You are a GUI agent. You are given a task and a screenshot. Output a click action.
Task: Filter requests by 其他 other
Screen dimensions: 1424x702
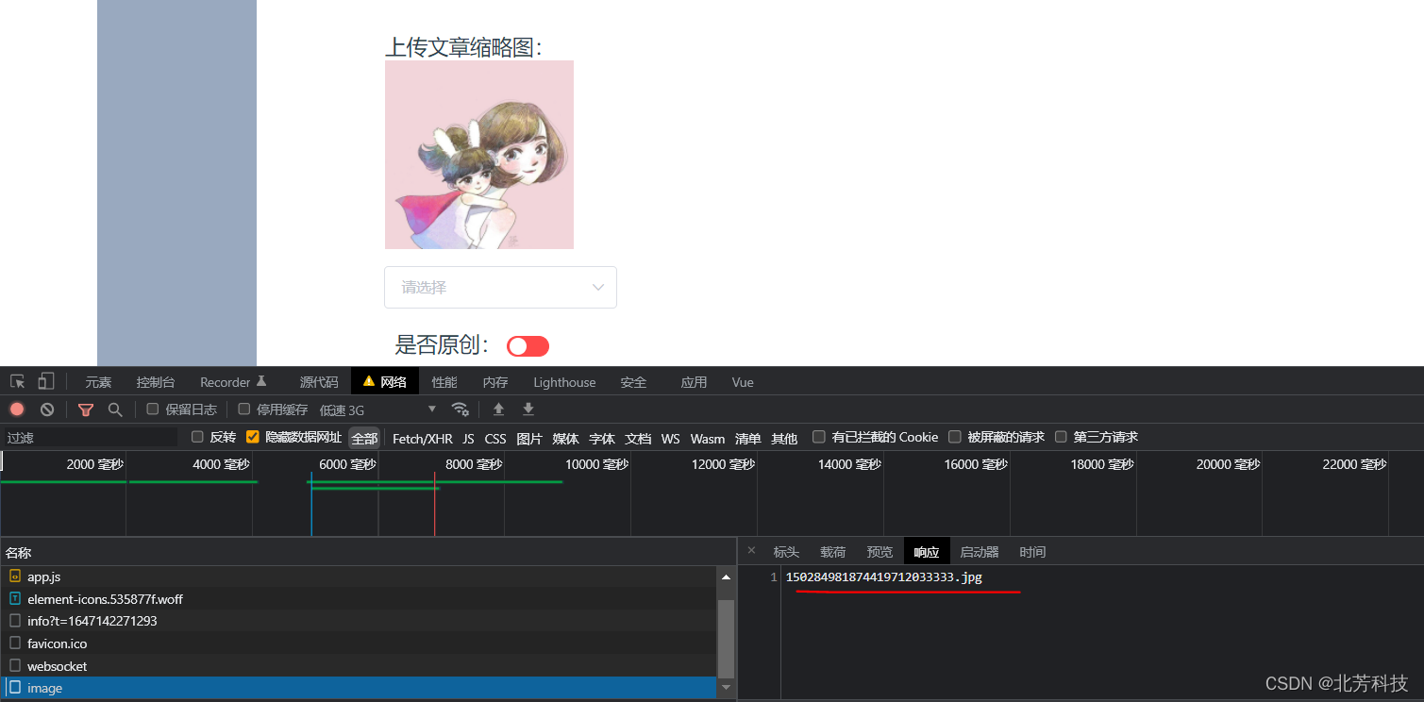[x=784, y=438]
